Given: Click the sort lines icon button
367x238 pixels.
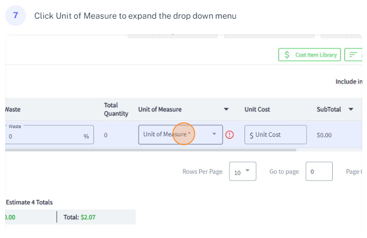Looking at the screenshot, I should pos(353,55).
